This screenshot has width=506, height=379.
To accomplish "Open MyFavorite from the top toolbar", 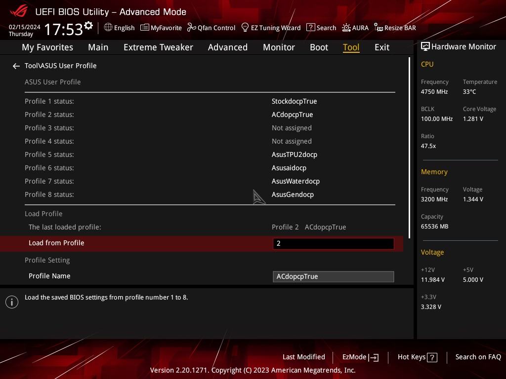I will 161,28.
